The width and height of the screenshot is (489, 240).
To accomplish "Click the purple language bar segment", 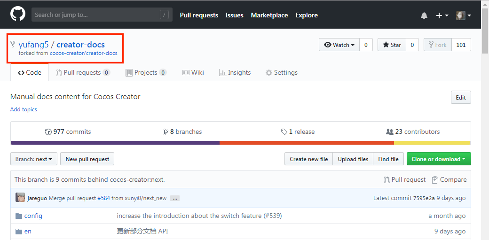I will 115,143.
